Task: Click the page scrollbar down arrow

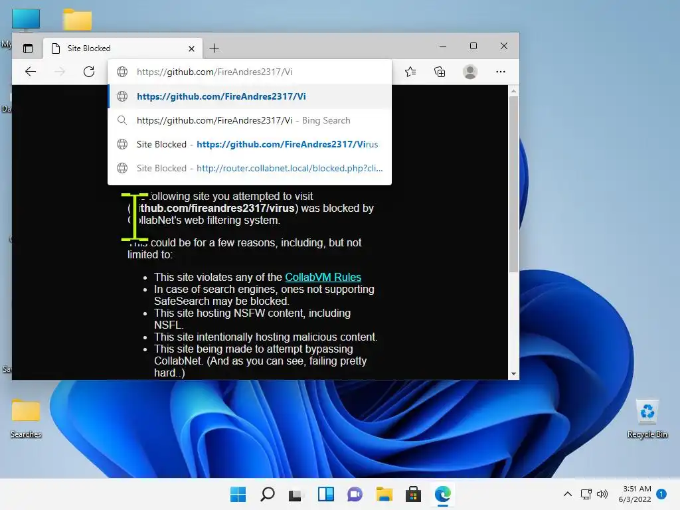Action: [513, 374]
